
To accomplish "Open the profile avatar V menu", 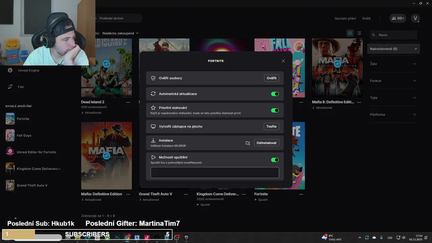I will click(415, 18).
